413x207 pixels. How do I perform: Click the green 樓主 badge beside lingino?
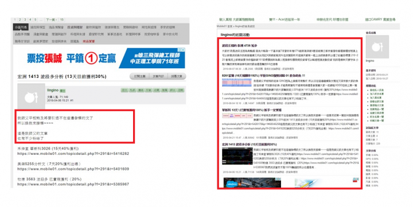(x=63, y=91)
